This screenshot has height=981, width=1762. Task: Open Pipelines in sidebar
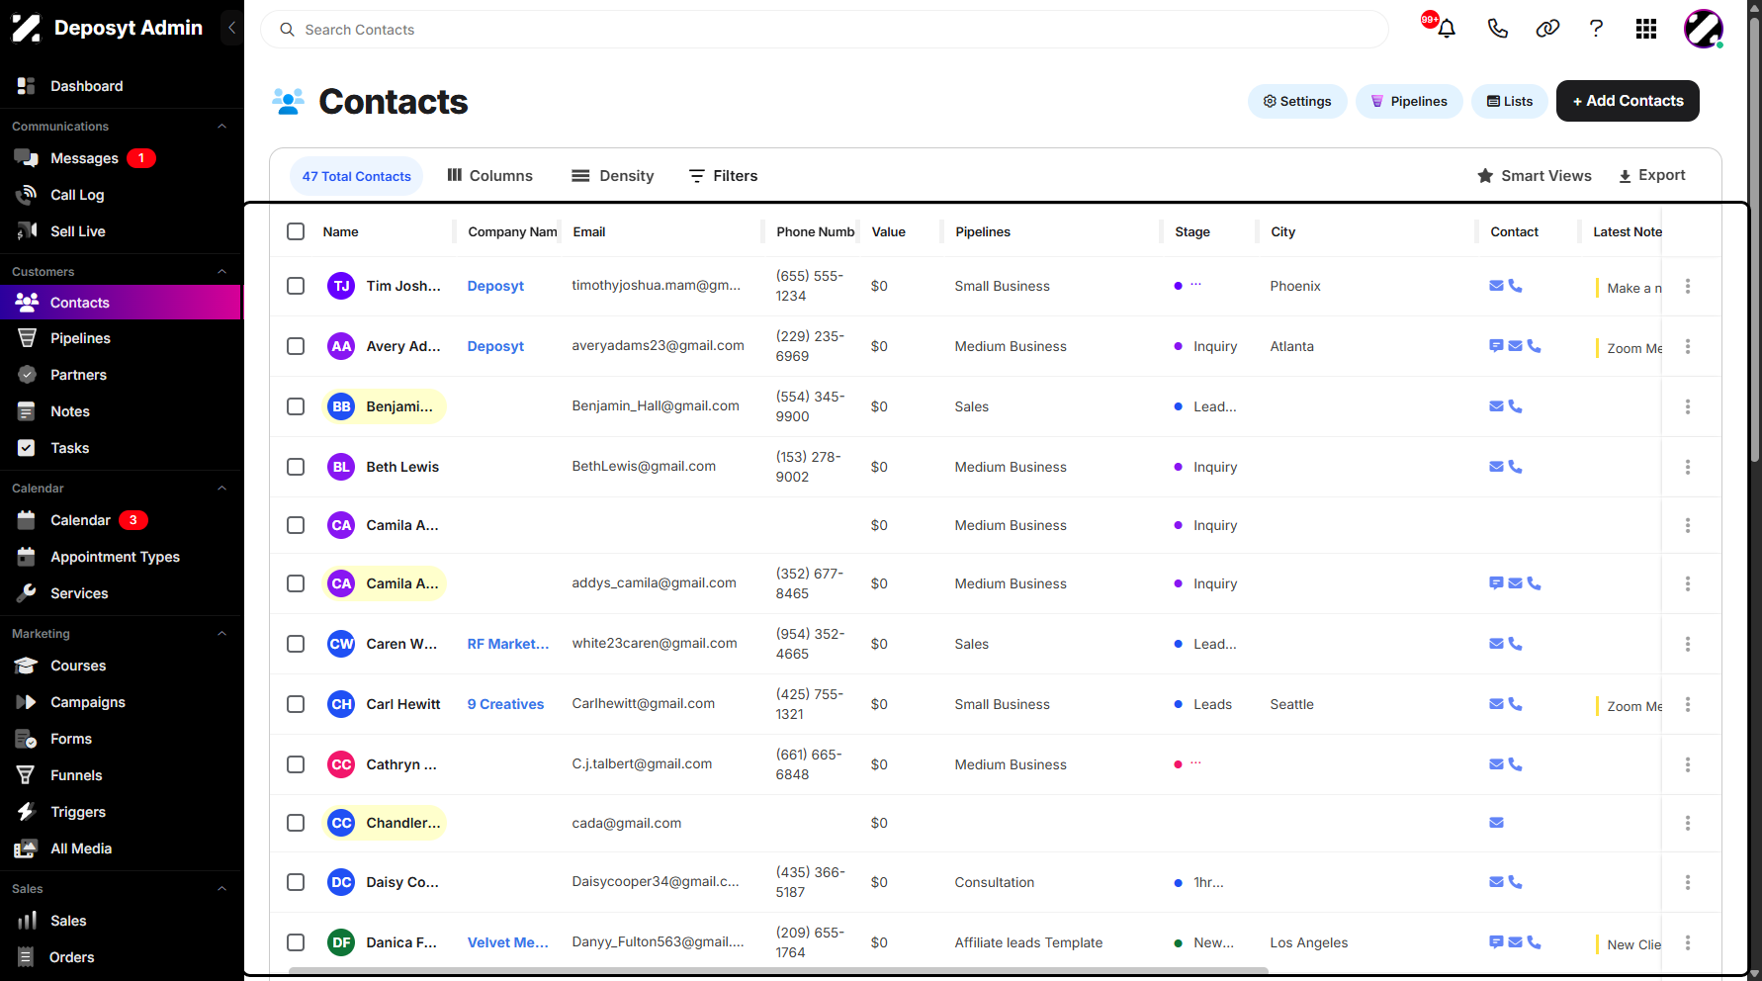click(x=122, y=338)
